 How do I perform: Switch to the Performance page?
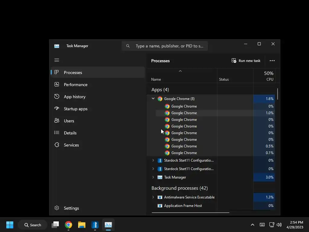[98, 85]
